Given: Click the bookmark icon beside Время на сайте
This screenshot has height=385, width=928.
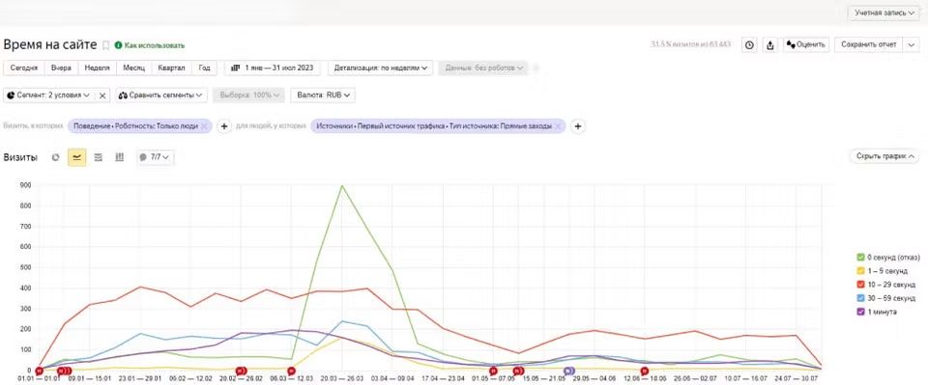Looking at the screenshot, I should (x=106, y=45).
